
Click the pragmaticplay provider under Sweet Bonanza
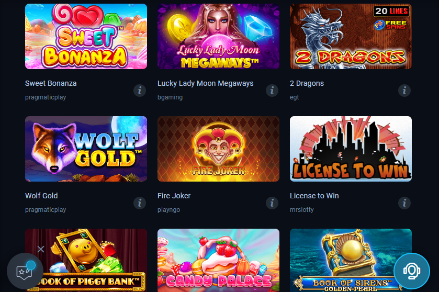pyautogui.click(x=46, y=97)
